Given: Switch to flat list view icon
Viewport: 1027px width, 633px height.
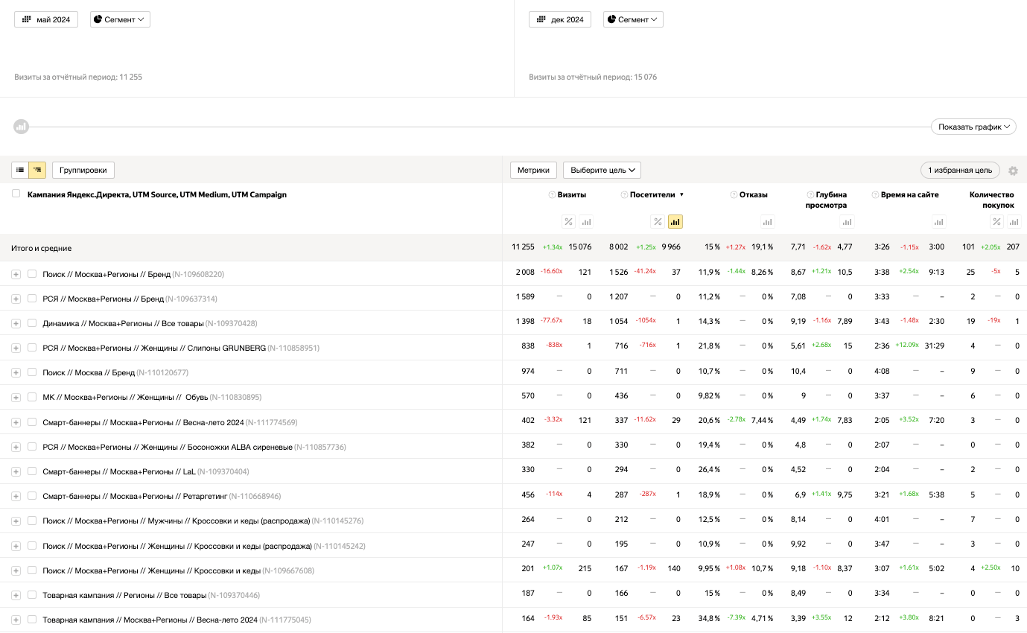Looking at the screenshot, I should coord(20,170).
